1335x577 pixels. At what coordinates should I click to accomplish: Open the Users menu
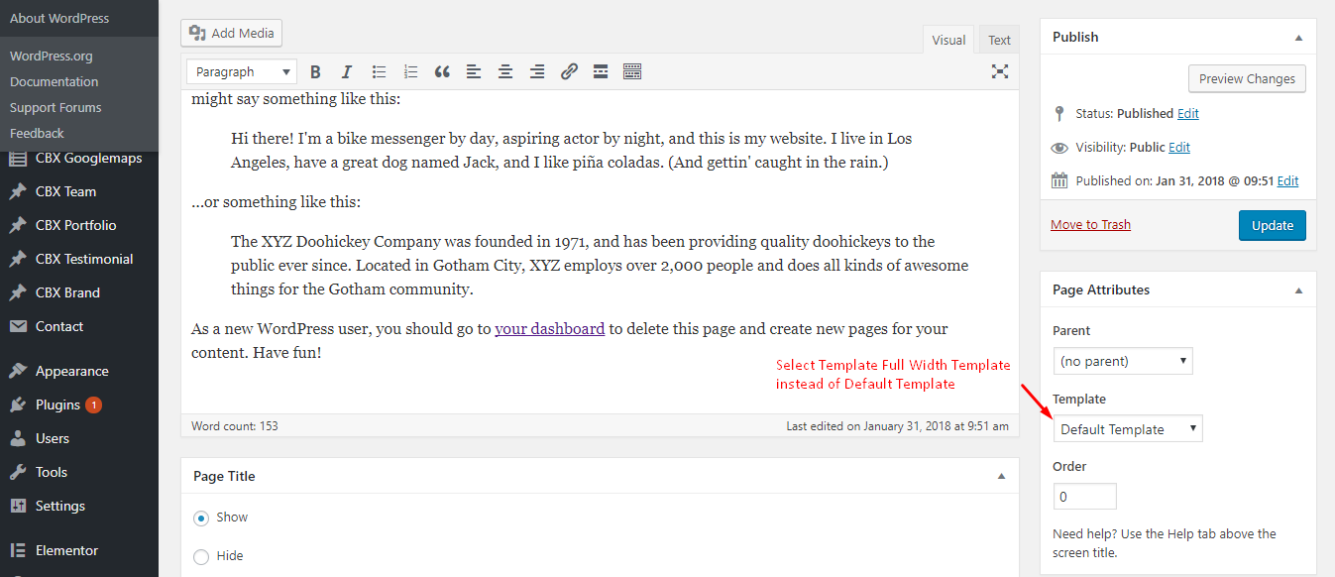point(79,438)
